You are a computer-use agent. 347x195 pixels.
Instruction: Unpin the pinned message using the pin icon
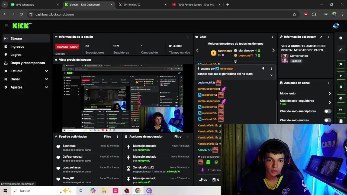[x=263, y=69]
